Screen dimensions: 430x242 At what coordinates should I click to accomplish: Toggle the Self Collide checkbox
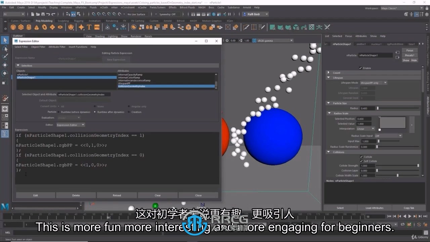click(361, 161)
